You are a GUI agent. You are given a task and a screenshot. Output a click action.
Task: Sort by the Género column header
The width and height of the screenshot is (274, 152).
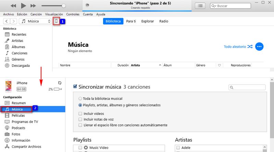tap(201, 65)
